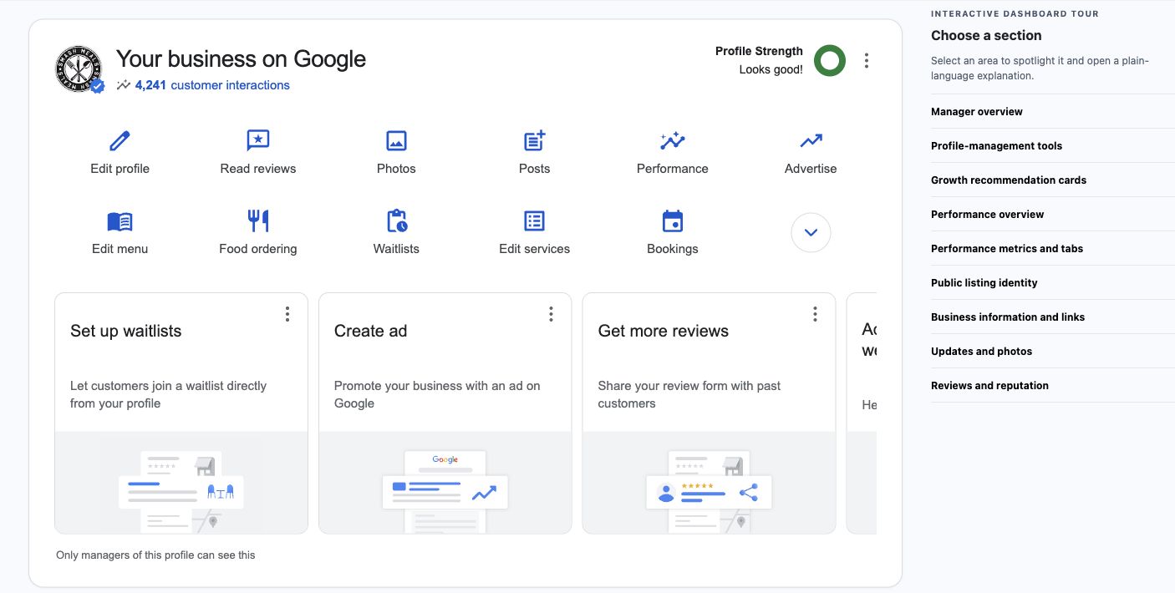Open the Edit services list icon

point(535,220)
